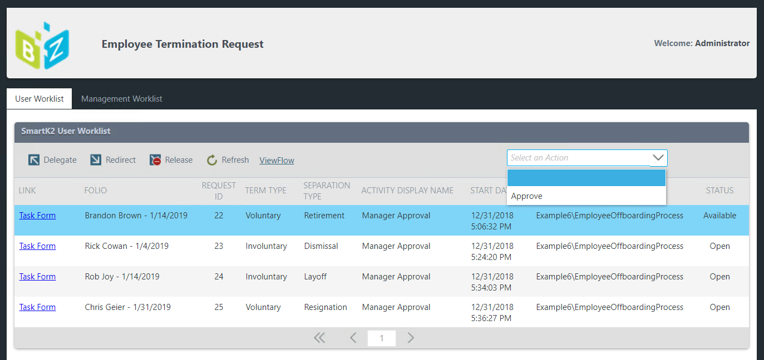Image resolution: width=764 pixels, height=360 pixels.
Task: Sort by FOLIO column header
Action: click(x=96, y=191)
